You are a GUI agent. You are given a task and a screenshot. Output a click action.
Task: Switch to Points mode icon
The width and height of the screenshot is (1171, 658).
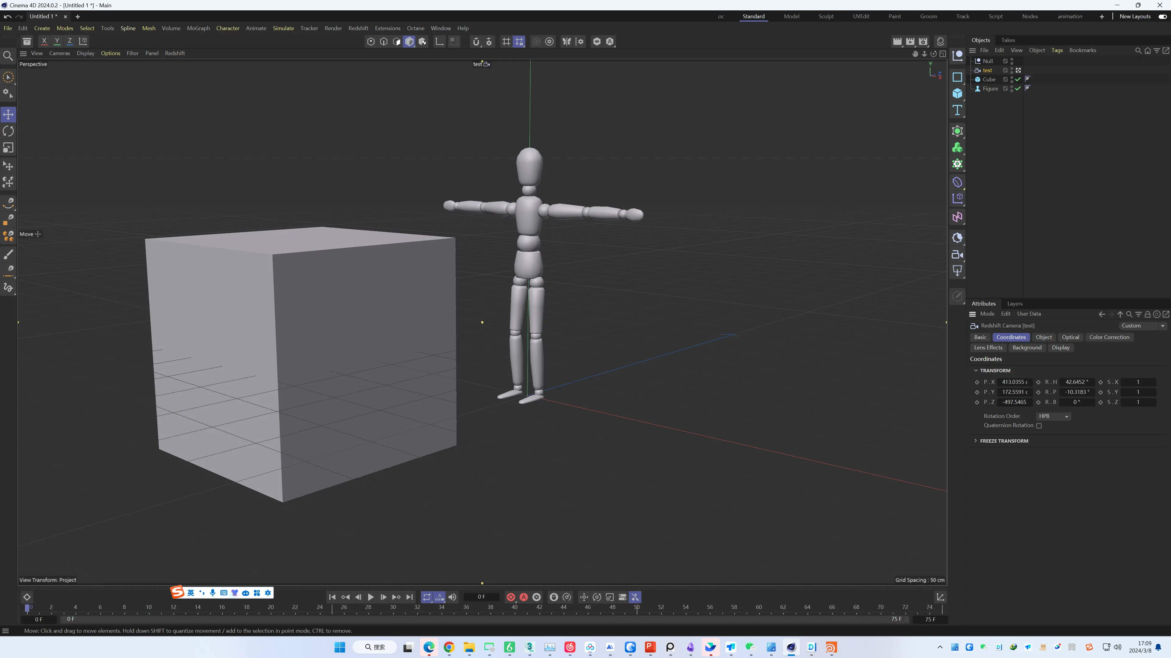point(371,41)
